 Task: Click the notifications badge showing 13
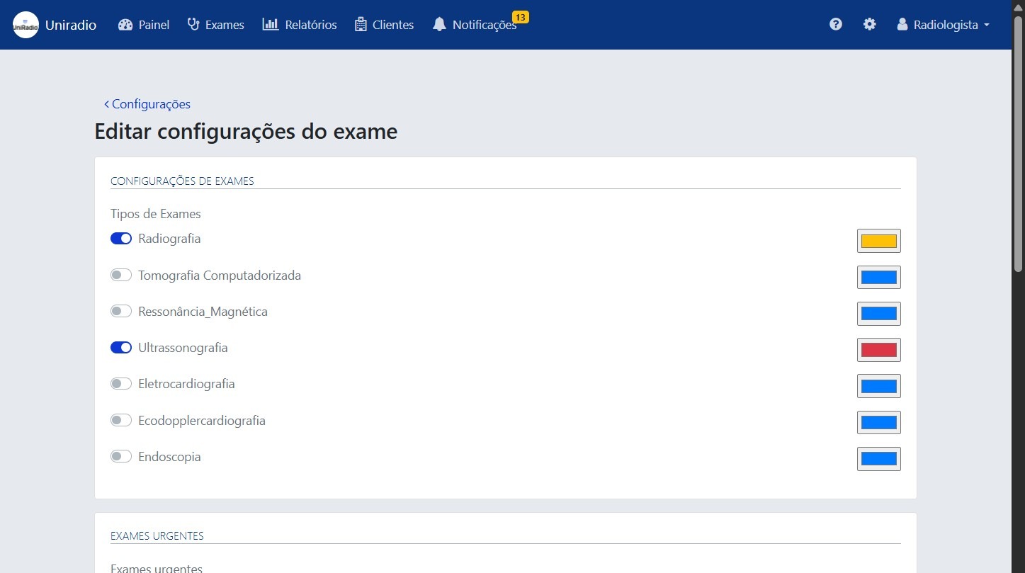[x=521, y=17]
